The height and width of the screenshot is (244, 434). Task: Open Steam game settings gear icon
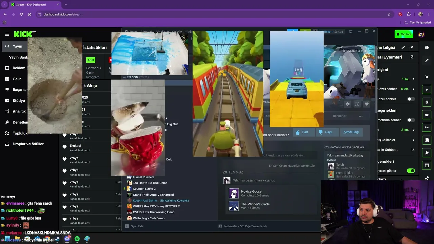[348, 104]
